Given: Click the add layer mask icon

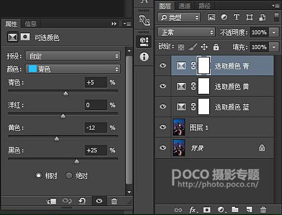Looking at the screenshot, I should [x=207, y=210].
